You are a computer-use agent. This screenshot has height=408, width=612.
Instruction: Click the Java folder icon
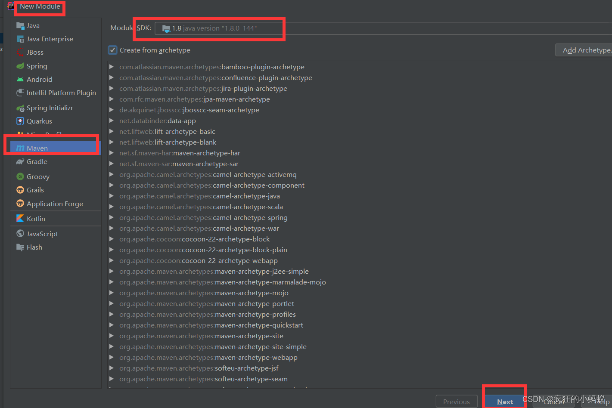tap(20, 26)
